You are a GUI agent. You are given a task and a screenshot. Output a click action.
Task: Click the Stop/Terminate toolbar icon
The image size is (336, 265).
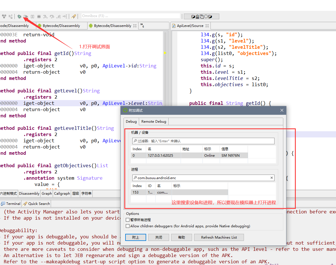click(39, 16)
